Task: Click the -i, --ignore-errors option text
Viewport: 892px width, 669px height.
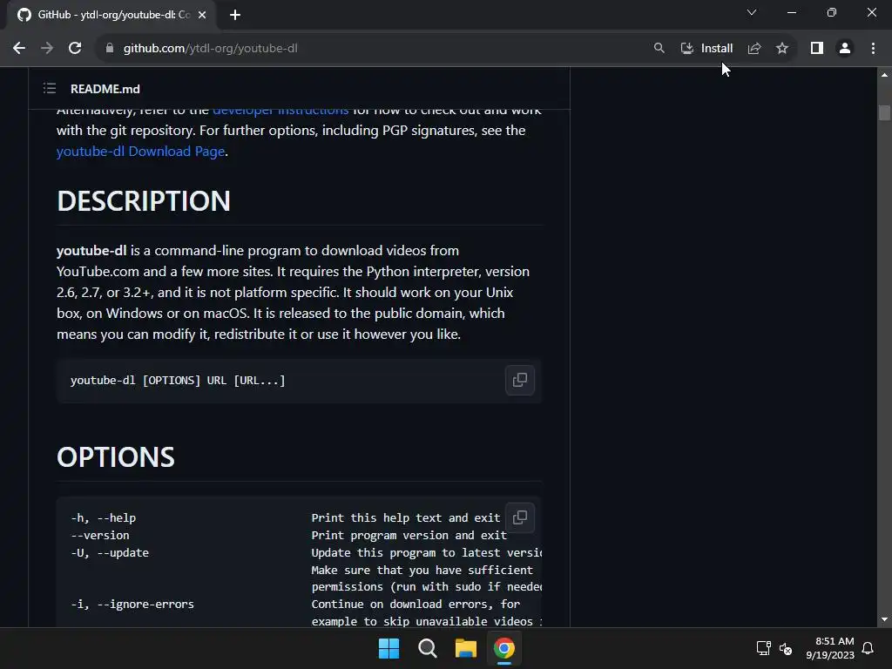Action: pos(132,605)
